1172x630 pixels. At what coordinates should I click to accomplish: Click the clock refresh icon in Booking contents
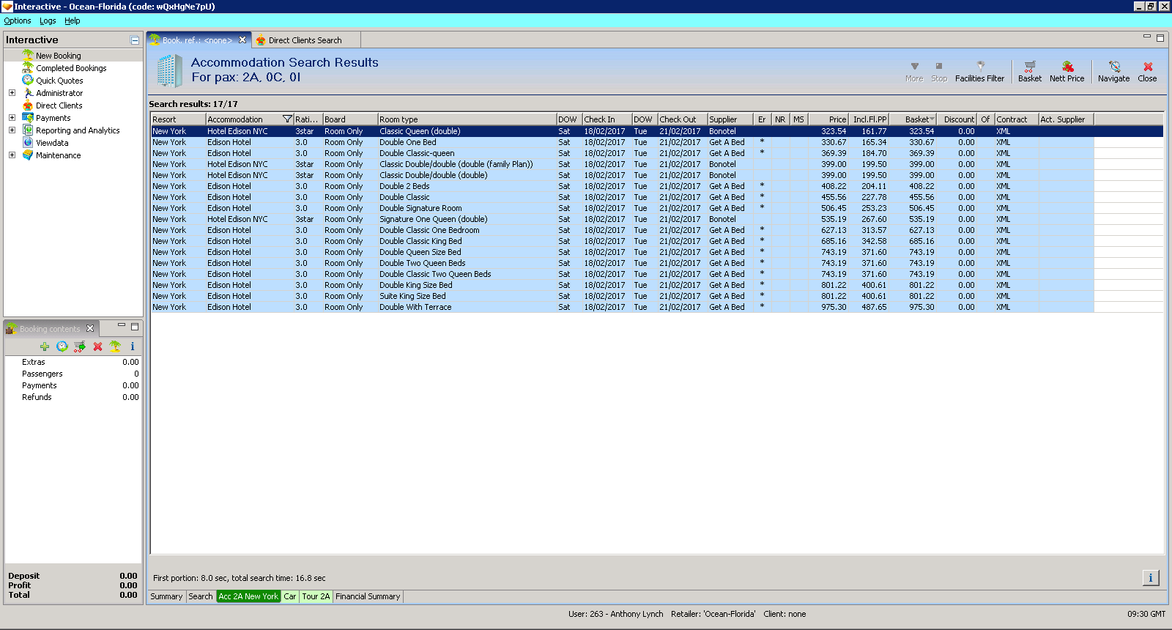pos(62,346)
